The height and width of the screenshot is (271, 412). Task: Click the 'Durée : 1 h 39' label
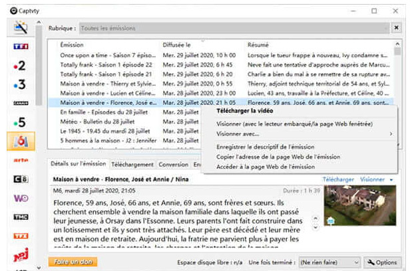(302, 191)
